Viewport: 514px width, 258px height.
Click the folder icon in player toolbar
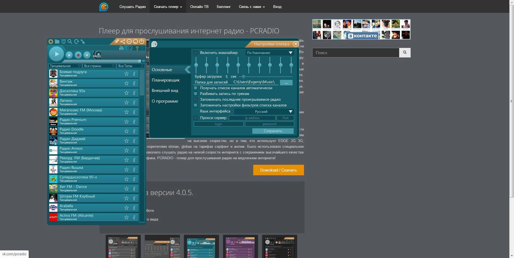[57, 42]
